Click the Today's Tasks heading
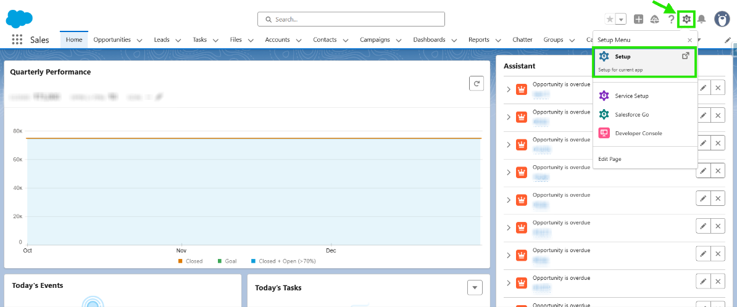This screenshot has height=307, width=737. coord(278,288)
